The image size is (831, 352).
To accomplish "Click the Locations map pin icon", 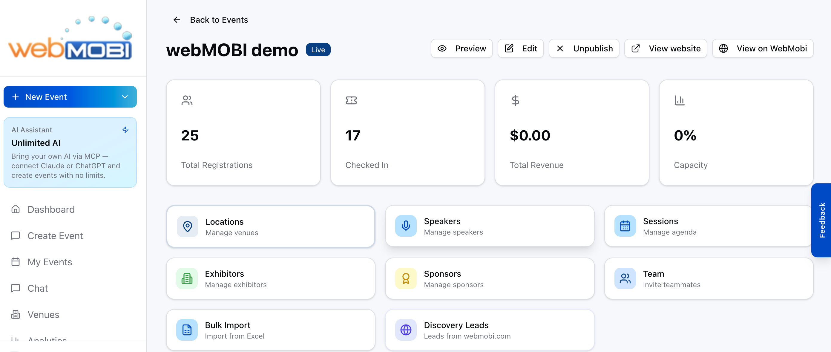I will pyautogui.click(x=187, y=226).
